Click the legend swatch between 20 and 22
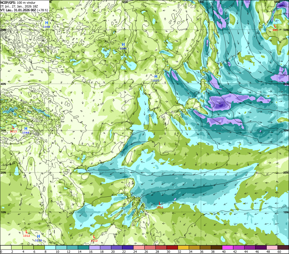 (x=117, y=247)
